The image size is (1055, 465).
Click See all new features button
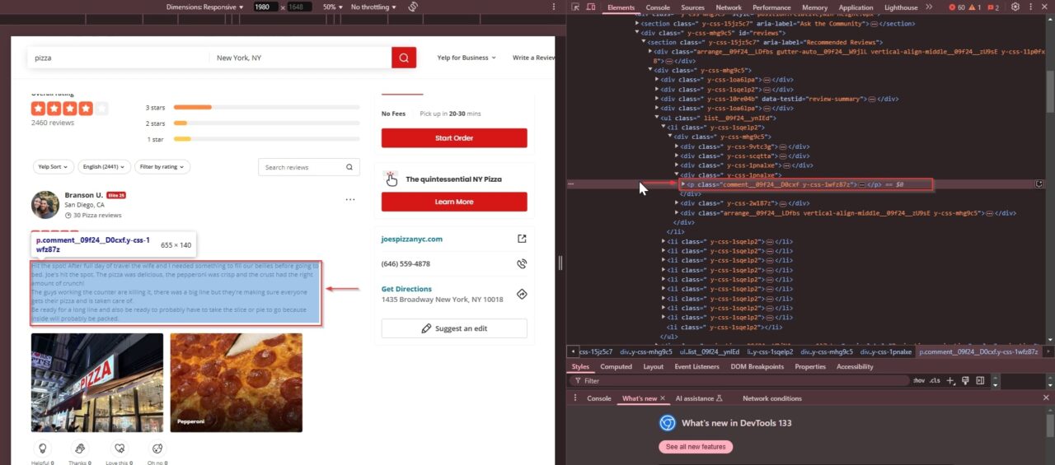pyautogui.click(x=695, y=447)
